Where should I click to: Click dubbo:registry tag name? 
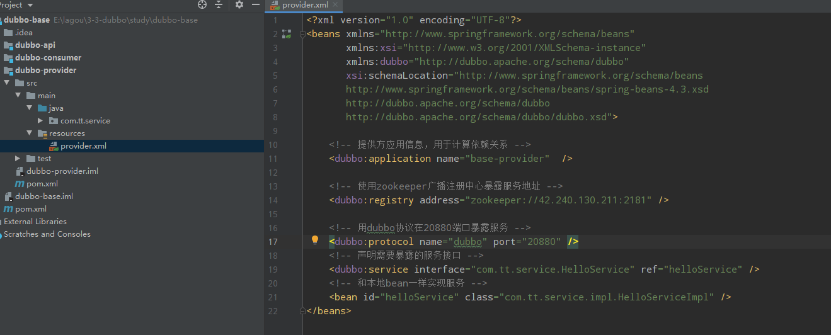[x=374, y=200]
